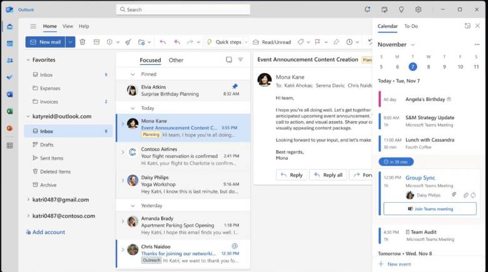Image resolution: width=488 pixels, height=272 pixels.
Task: Open filter options in message list
Action: [241, 60]
